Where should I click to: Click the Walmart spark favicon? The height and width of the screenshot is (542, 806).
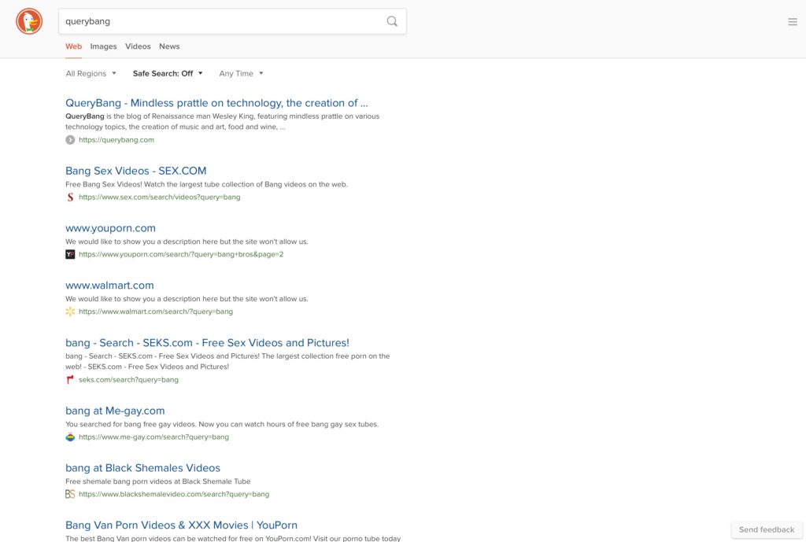pyautogui.click(x=70, y=312)
